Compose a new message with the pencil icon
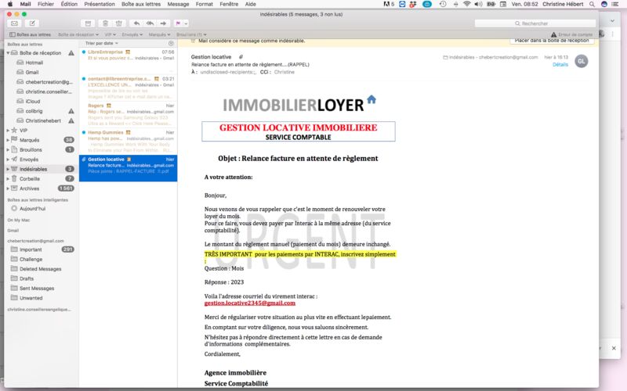Viewport: 627px width, 391px height. point(32,23)
